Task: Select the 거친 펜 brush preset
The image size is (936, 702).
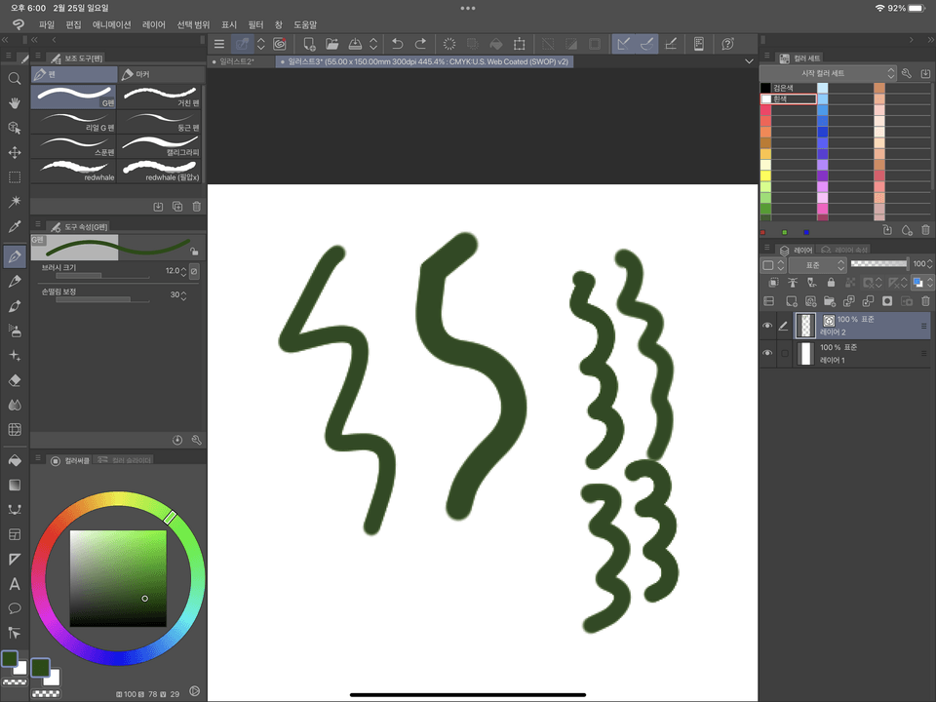Action: [161, 97]
